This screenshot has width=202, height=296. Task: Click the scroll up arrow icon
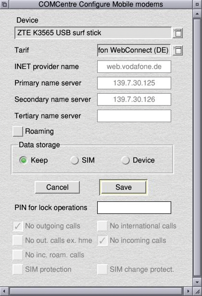197,14
